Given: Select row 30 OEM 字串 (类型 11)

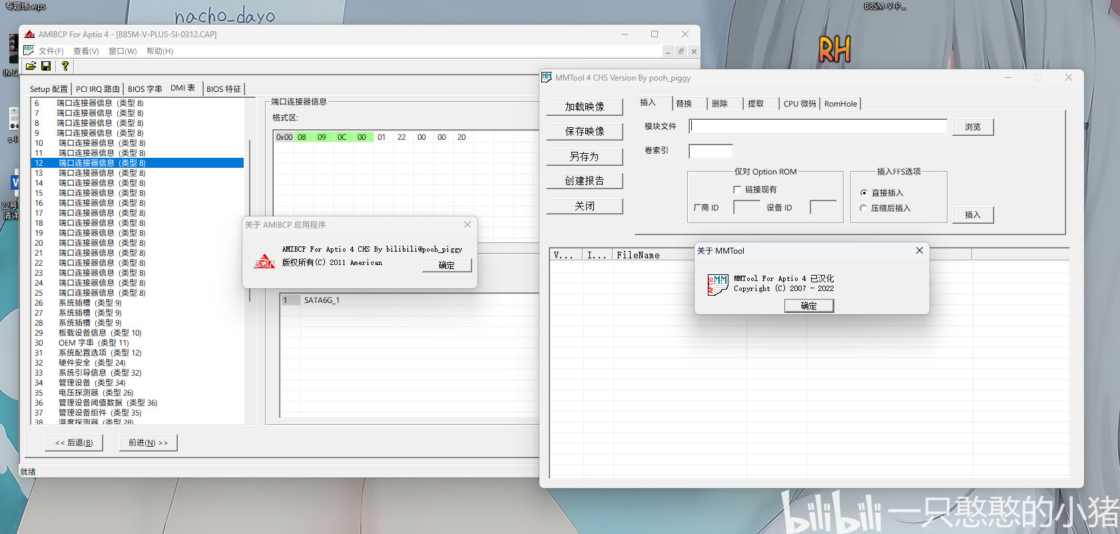Looking at the screenshot, I should pyautogui.click(x=137, y=343).
